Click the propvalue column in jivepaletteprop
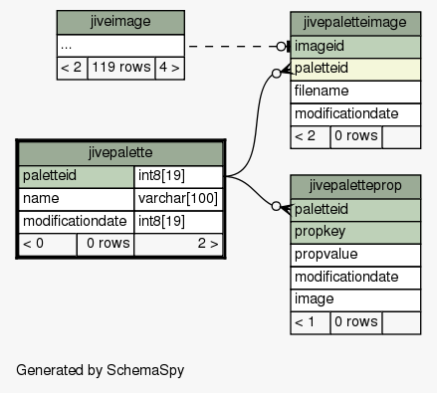Image resolution: width=437 pixels, height=393 pixels. [355, 255]
